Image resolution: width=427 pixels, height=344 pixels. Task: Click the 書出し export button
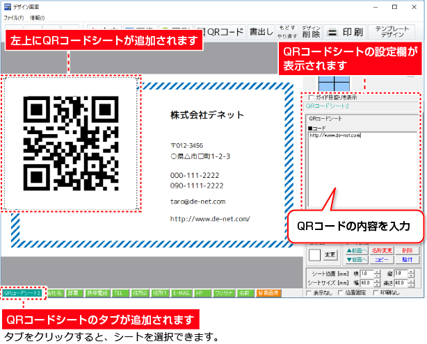(261, 32)
